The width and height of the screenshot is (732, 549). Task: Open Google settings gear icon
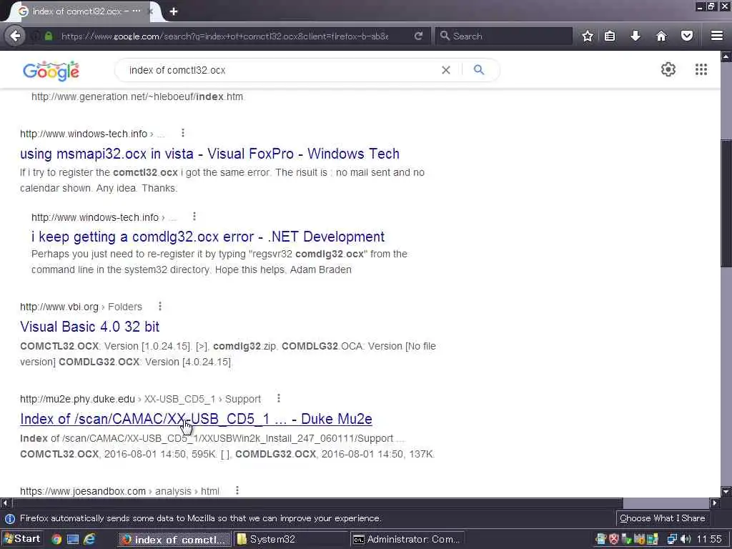click(x=668, y=69)
